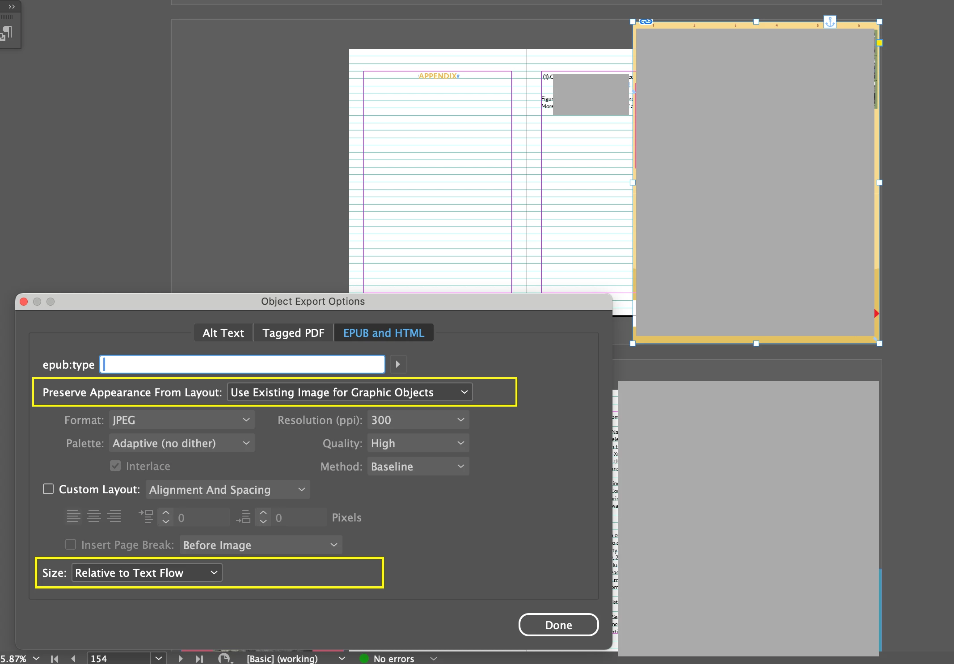954x664 pixels.
Task: Toggle the Interlace checkbox
Action: (x=115, y=466)
